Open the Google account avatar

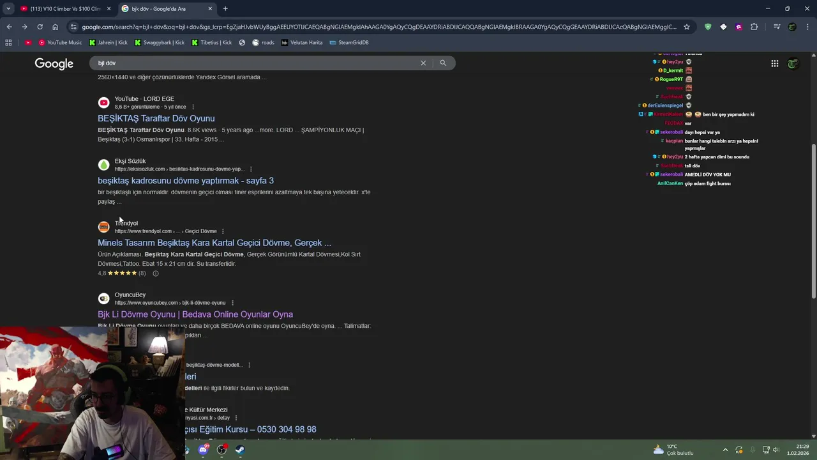793,63
